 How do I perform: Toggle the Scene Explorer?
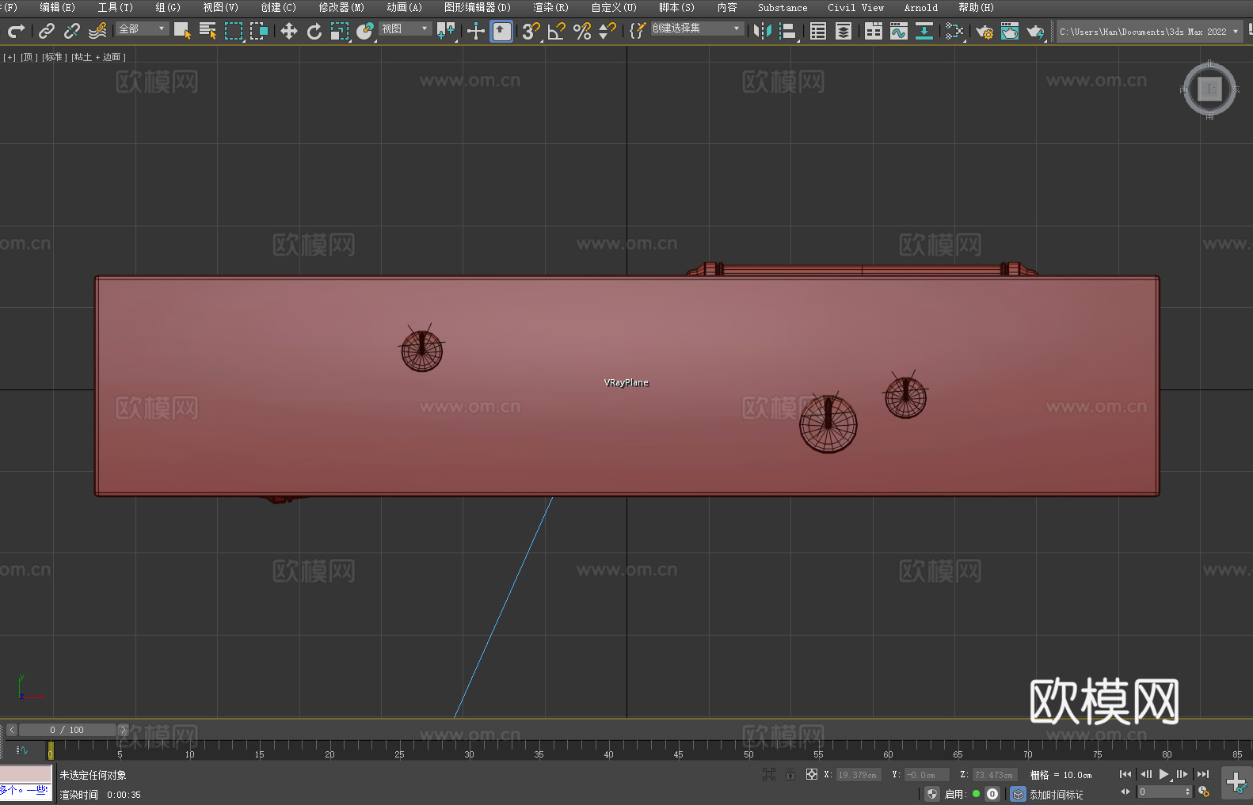pos(818,31)
